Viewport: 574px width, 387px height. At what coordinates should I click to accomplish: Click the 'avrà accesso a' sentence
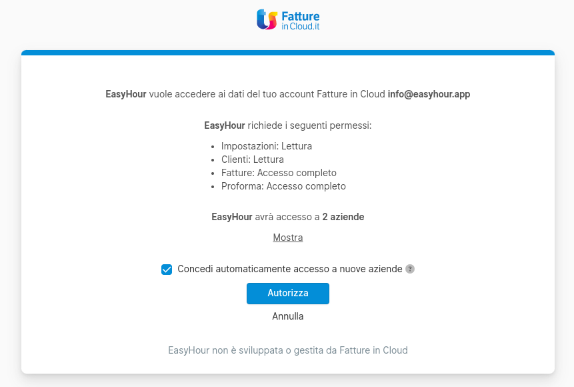287,217
